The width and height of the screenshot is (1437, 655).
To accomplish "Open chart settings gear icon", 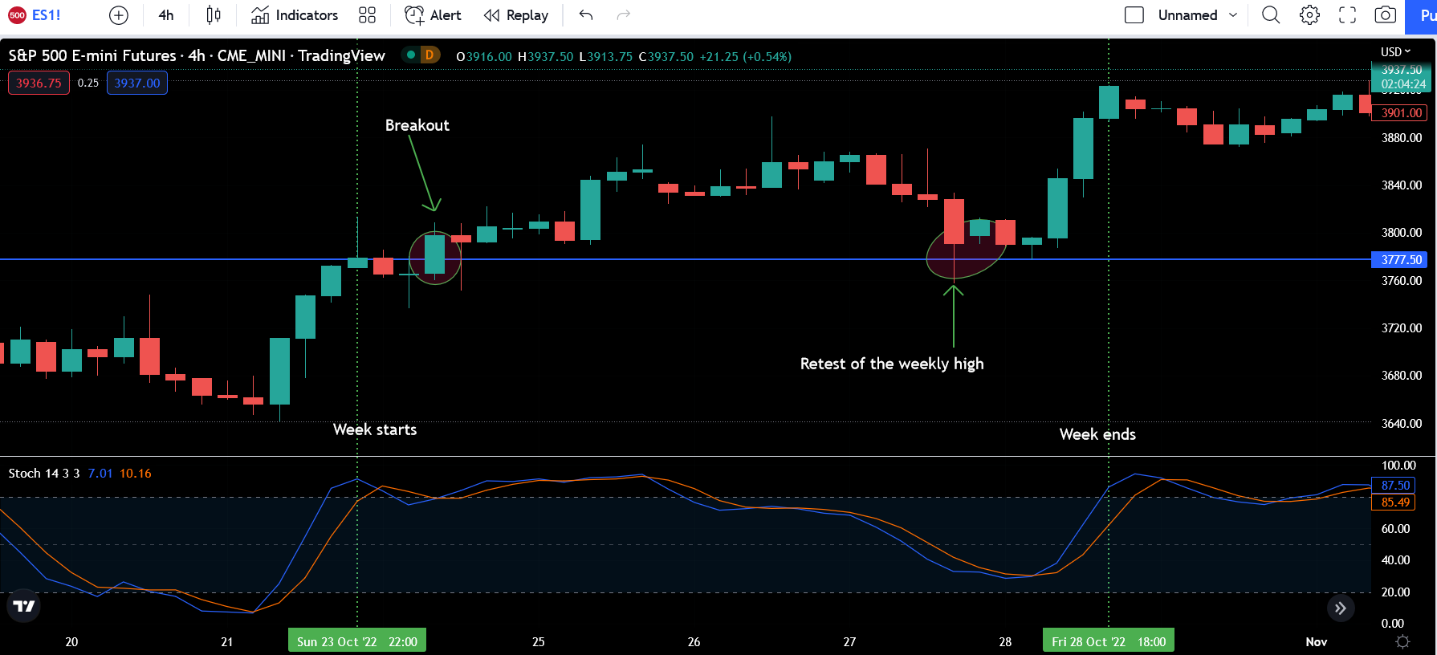I will click(x=1309, y=15).
